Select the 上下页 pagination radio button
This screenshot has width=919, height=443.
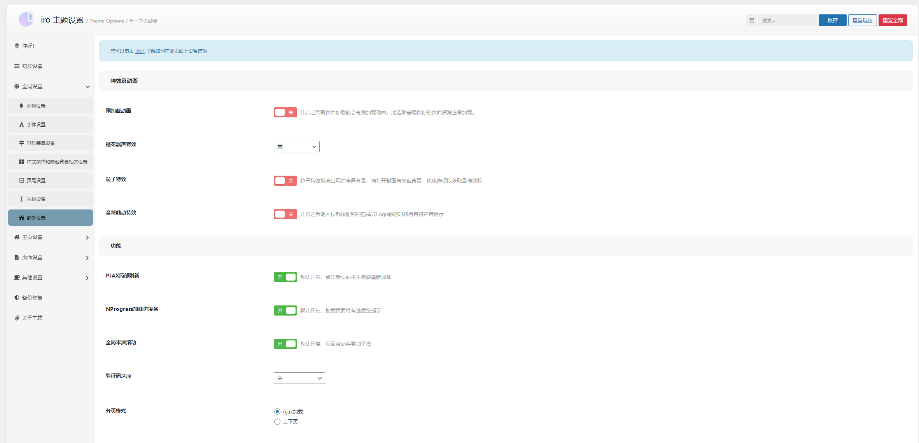277,422
